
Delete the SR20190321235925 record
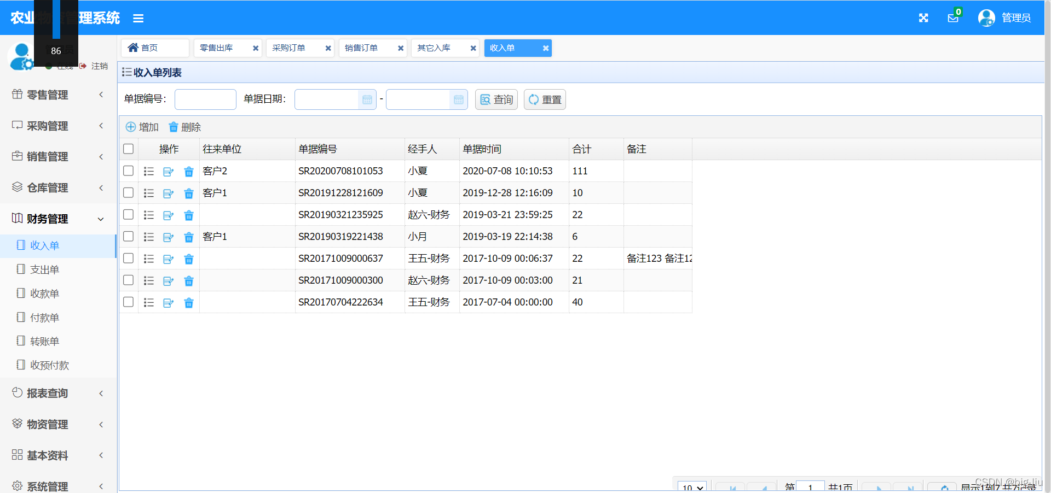tap(189, 215)
